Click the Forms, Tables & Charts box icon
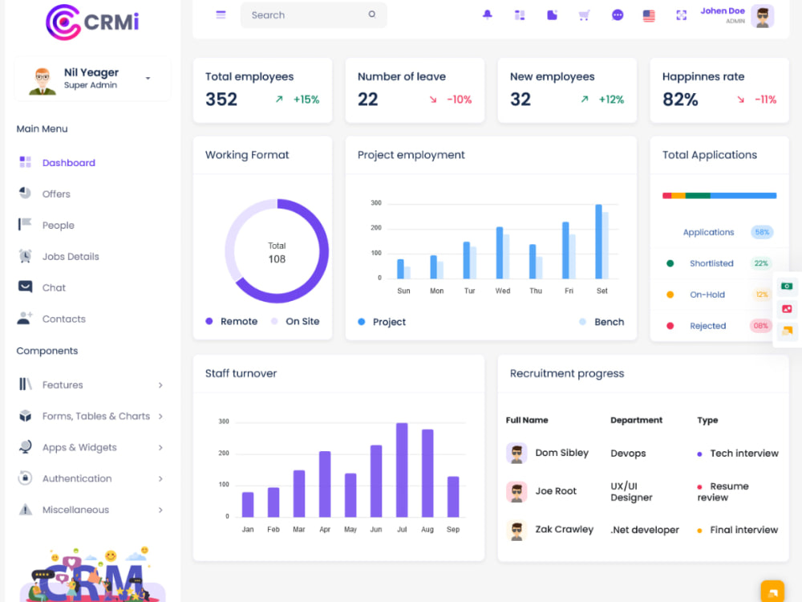 [x=25, y=415]
